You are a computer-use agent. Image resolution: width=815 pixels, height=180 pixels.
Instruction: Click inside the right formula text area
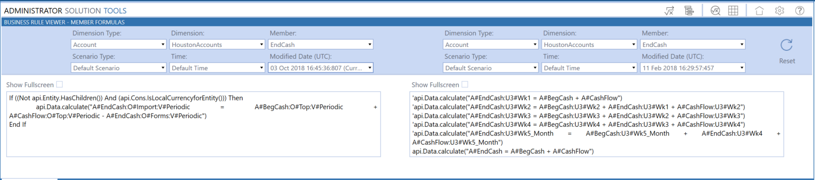point(596,124)
